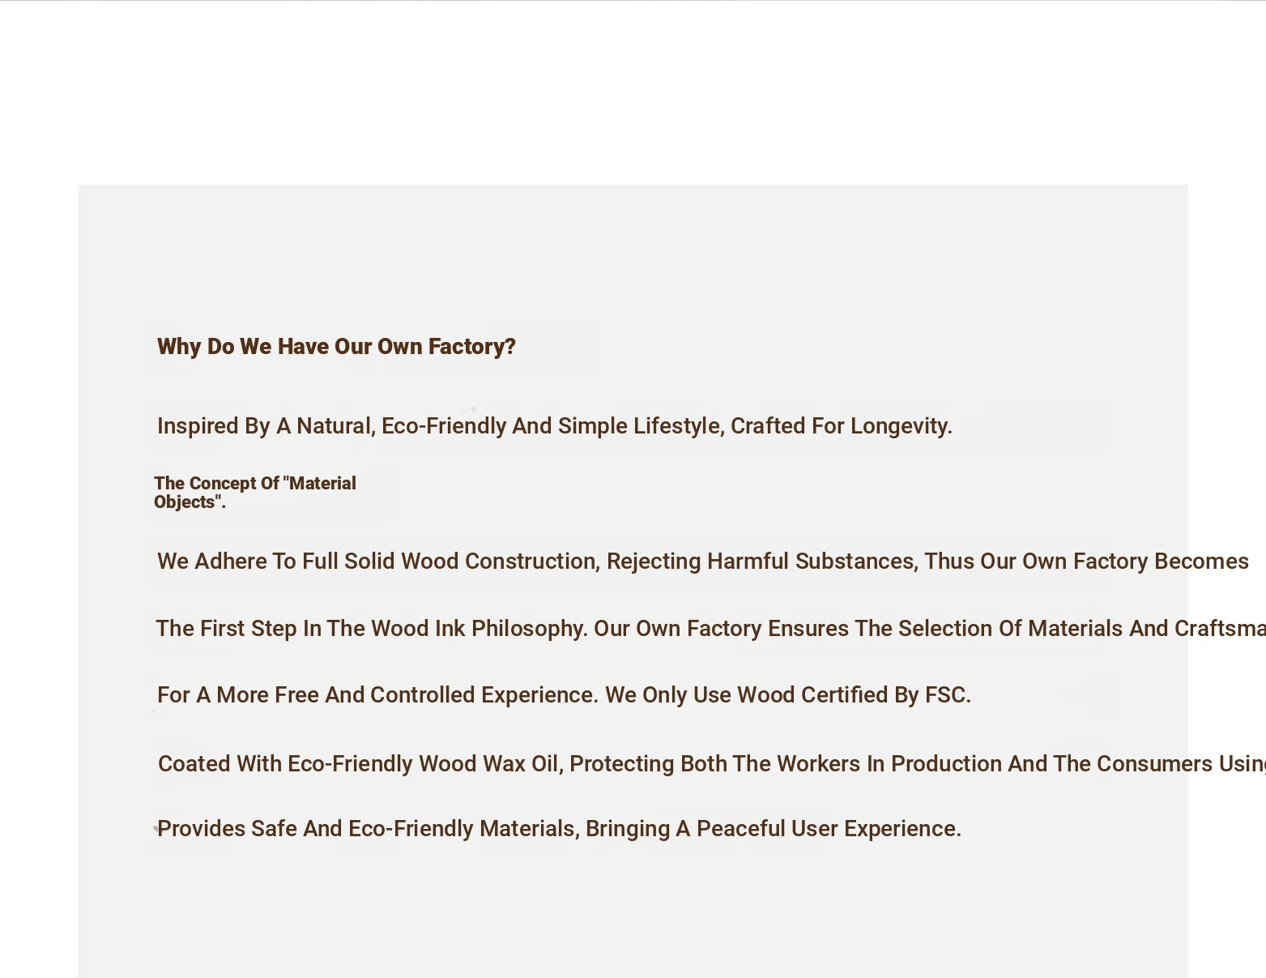Viewport: 1266px width, 978px height.
Task: Click the line starting "Coated With Eco-Friendly Wood Wax Oil"
Action: point(712,764)
